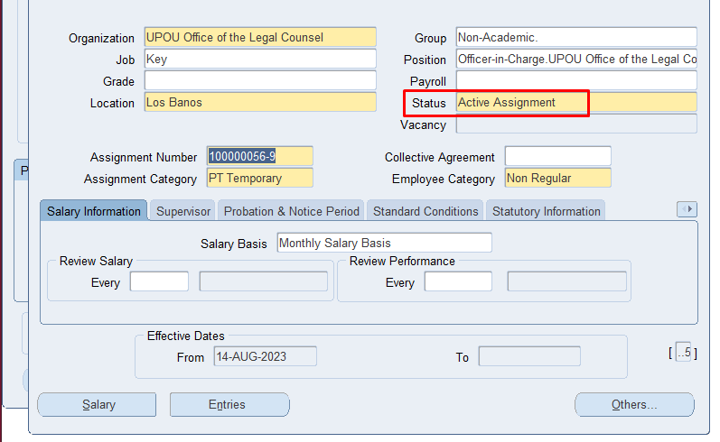This screenshot has width=720, height=442.
Task: Click the Assignment Category field
Action: [x=259, y=179]
